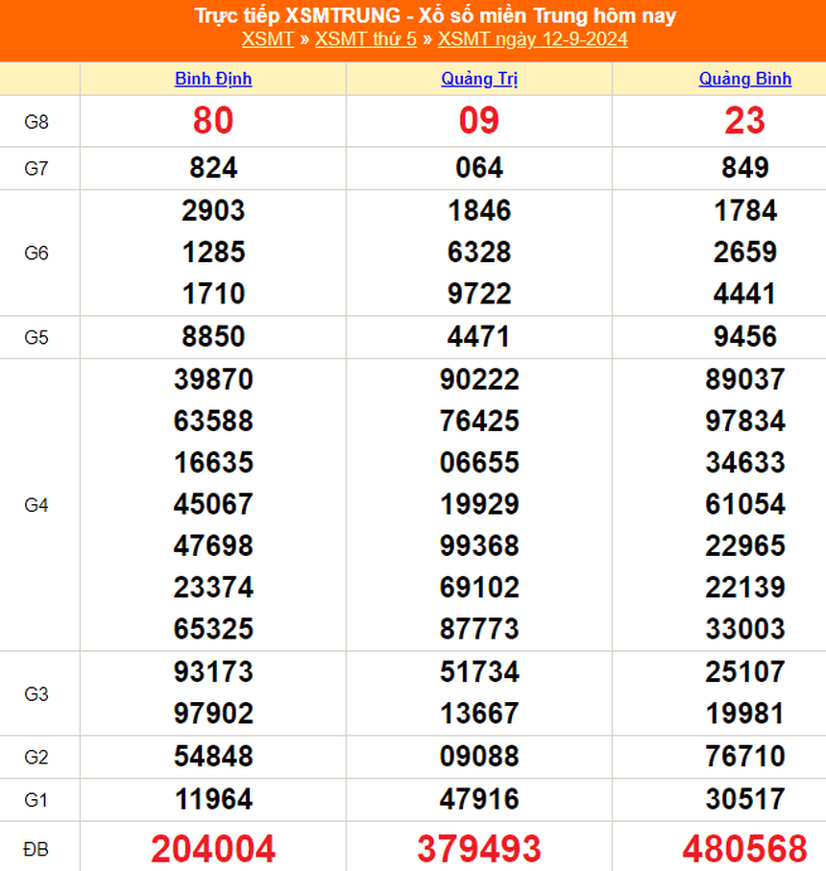
Task: Select the G3 number 93173
Action: tap(213, 671)
